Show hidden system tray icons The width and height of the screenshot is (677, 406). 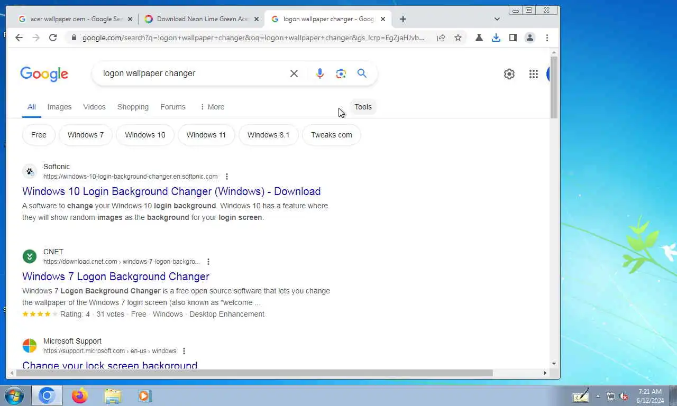point(598,396)
